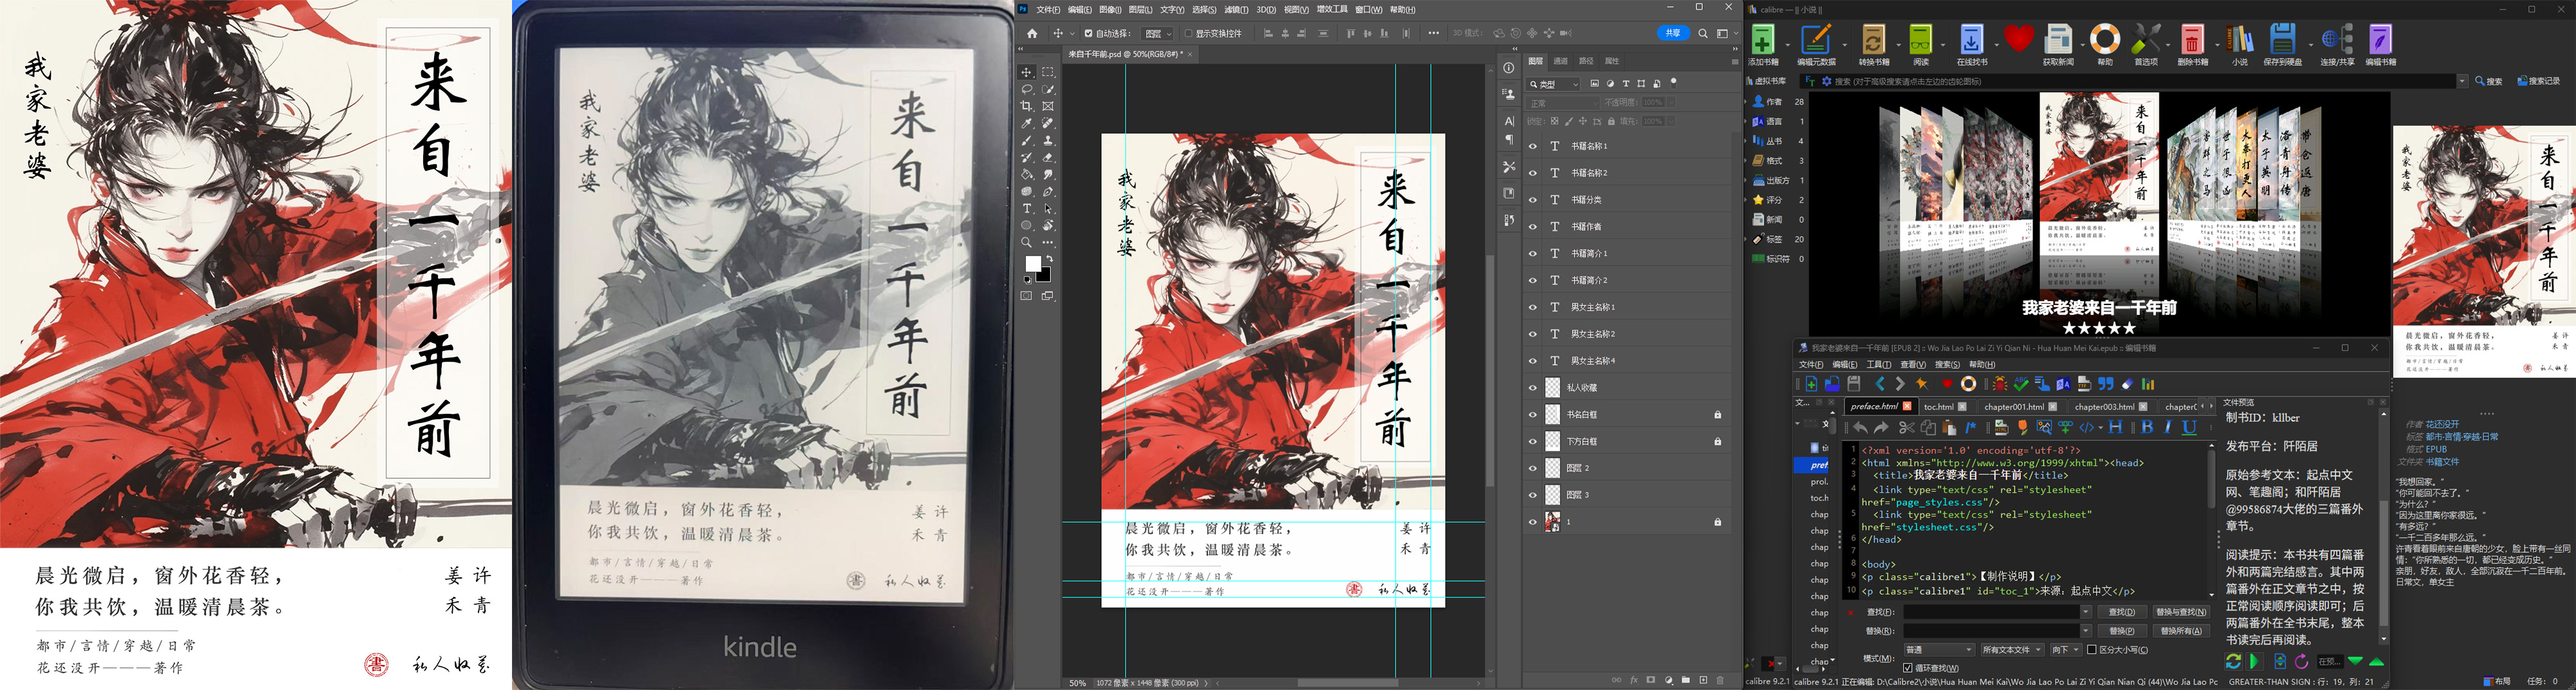This screenshot has width=2576, height=690.
Task: Uncheck the 循环查找 wrap search checkbox
Action: tap(1908, 668)
